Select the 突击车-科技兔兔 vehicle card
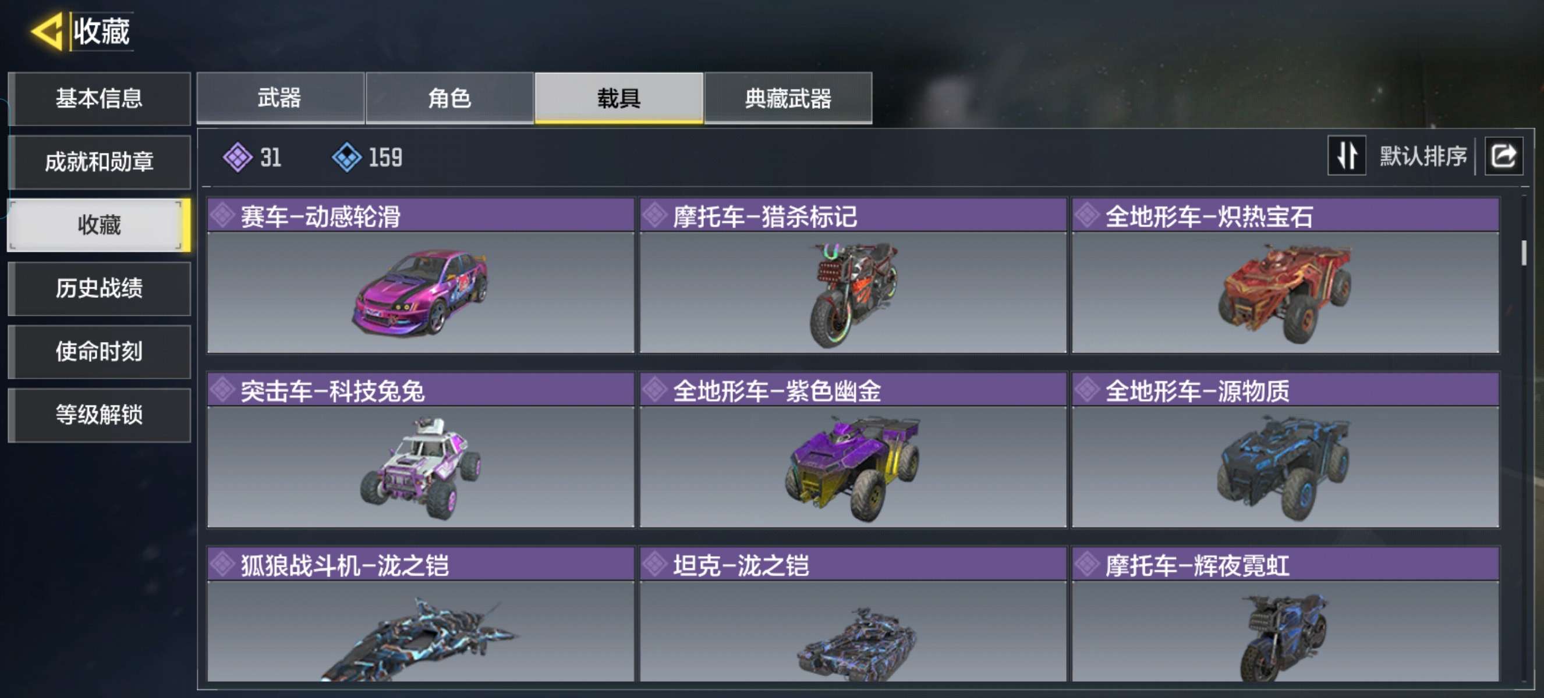 tap(421, 450)
